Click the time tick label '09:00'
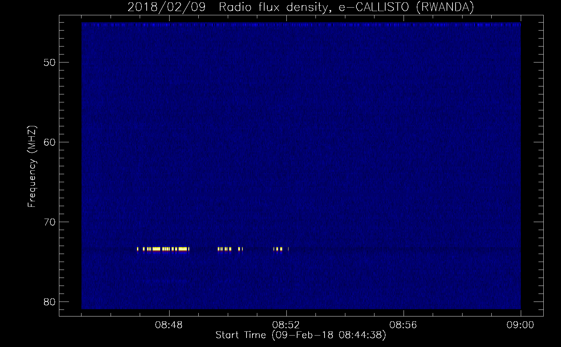Screen dimensions: 561x347 (520, 325)
